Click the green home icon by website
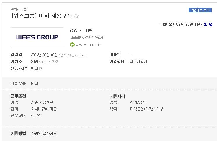The image size is (218, 141). pyautogui.click(x=72, y=44)
